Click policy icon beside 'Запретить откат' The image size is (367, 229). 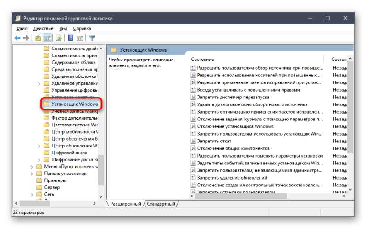193,141
